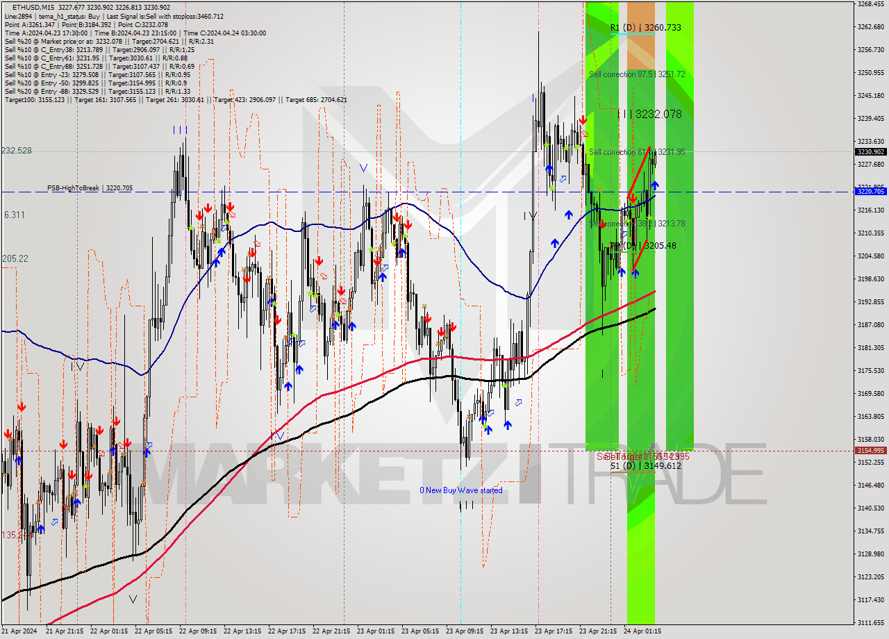Click price axis value 3123.205
This screenshot has width=889, height=639.
870,576
